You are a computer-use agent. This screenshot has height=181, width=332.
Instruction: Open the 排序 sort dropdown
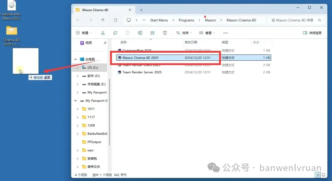click(184, 33)
